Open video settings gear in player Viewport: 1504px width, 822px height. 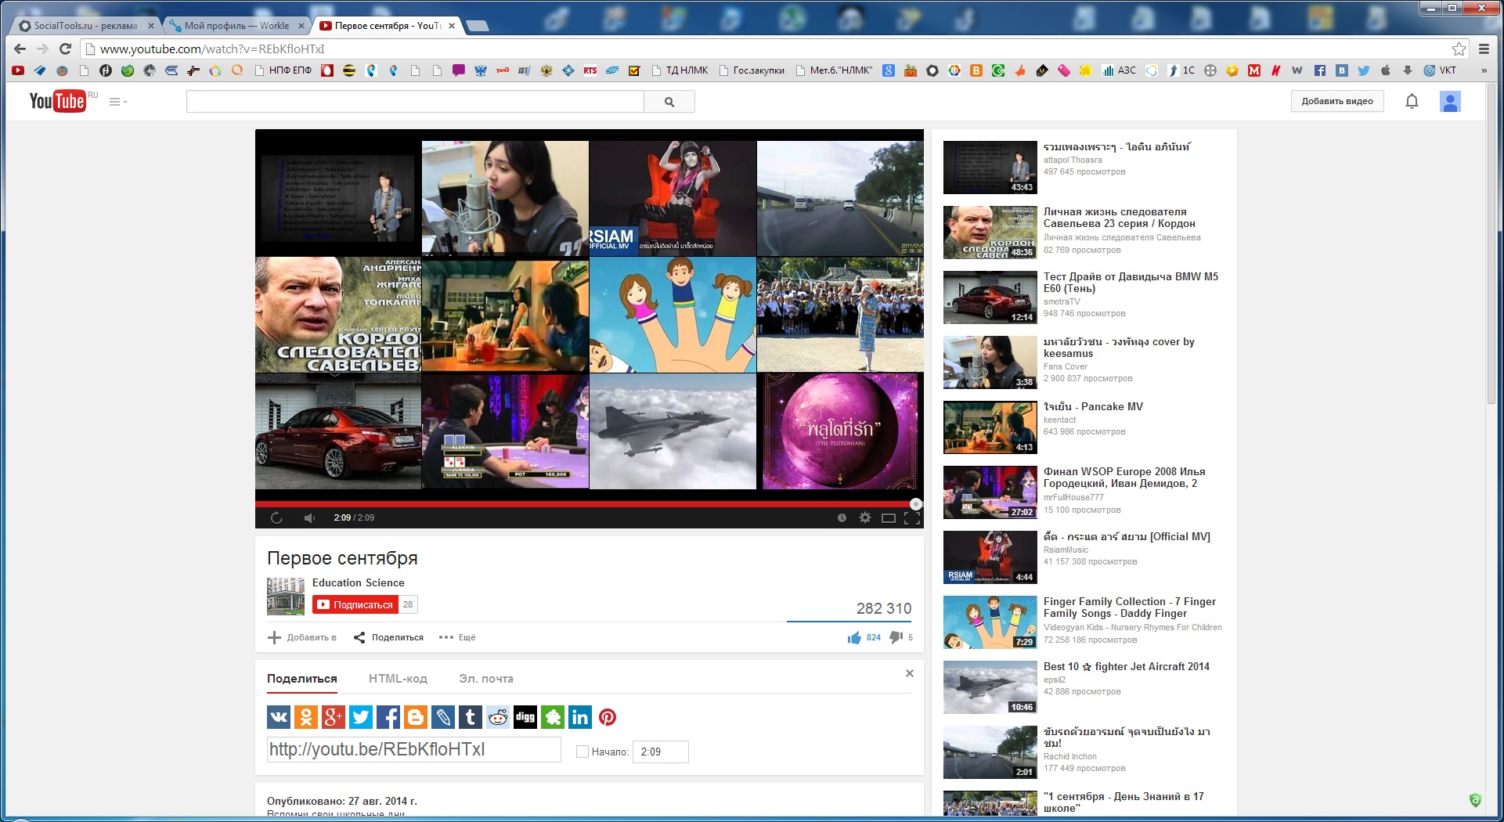865,517
